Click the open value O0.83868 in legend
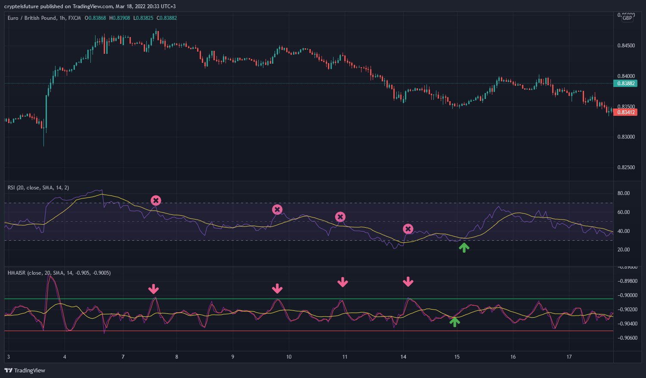 tap(96, 18)
